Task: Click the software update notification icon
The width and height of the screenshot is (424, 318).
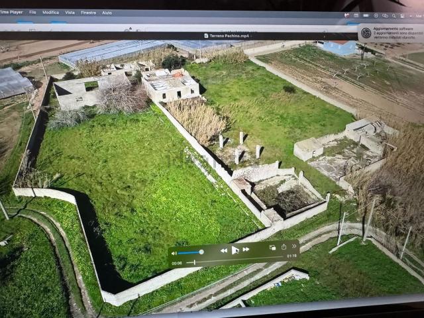Action: 366,33
